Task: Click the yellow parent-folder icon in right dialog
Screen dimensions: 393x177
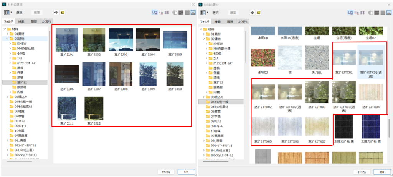Action: pyautogui.click(x=258, y=13)
